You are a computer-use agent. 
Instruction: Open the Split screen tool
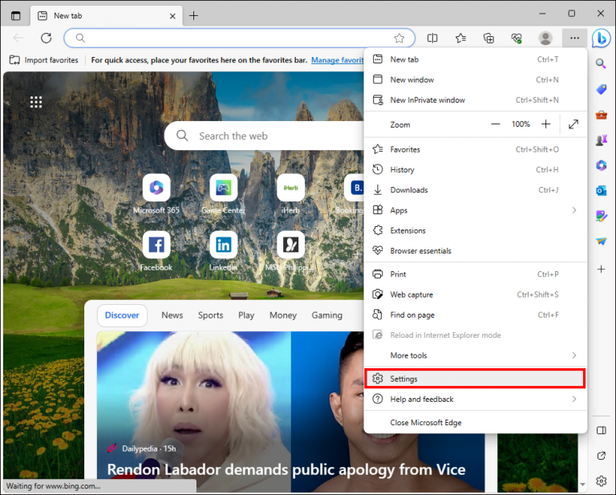(x=432, y=38)
